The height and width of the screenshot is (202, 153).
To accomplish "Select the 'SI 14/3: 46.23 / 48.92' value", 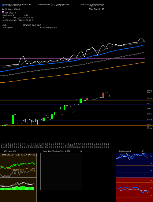I will (24, 18).
